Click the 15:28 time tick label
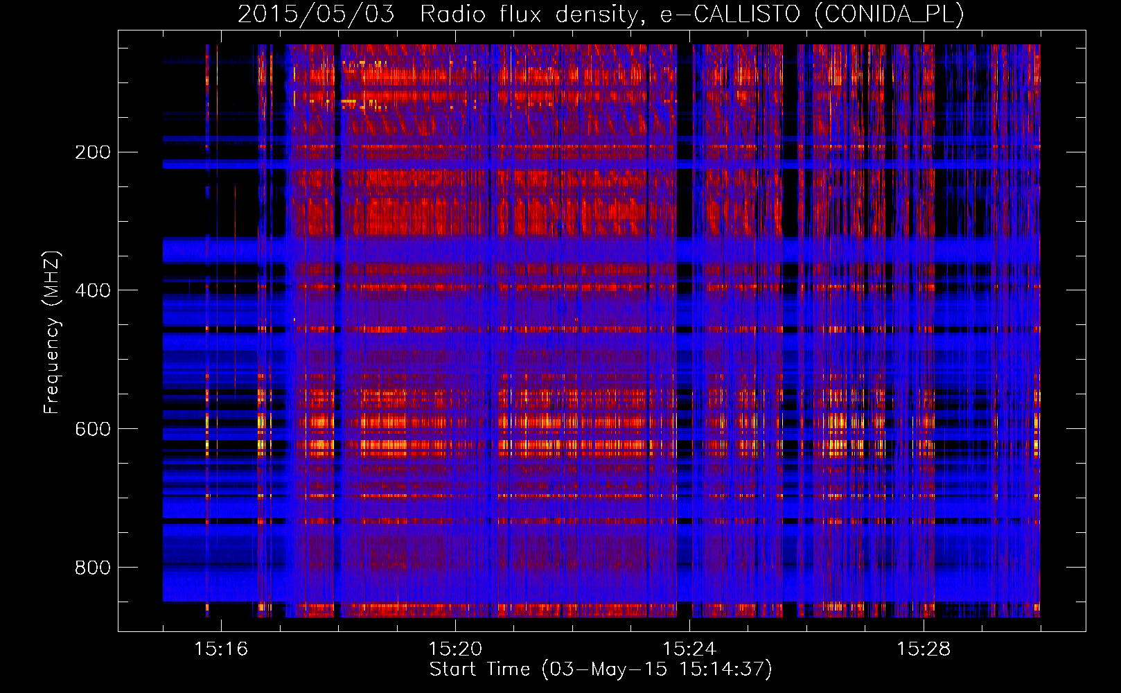 pyautogui.click(x=924, y=649)
